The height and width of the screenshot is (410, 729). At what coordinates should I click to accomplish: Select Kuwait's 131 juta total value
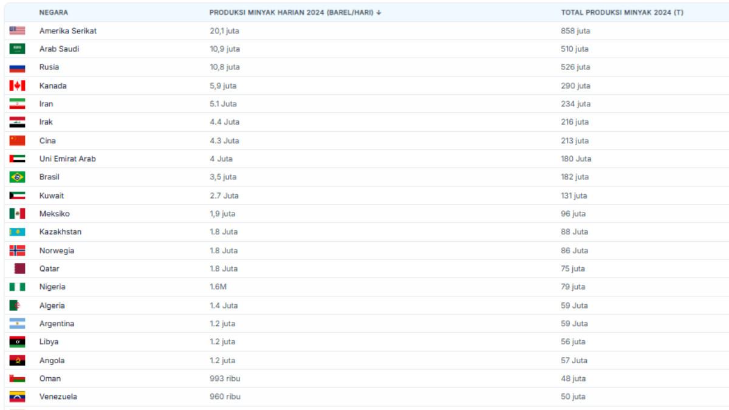coord(573,196)
